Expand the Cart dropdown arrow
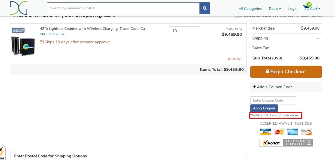Screen dimensions: 335x160 click(319, 9)
